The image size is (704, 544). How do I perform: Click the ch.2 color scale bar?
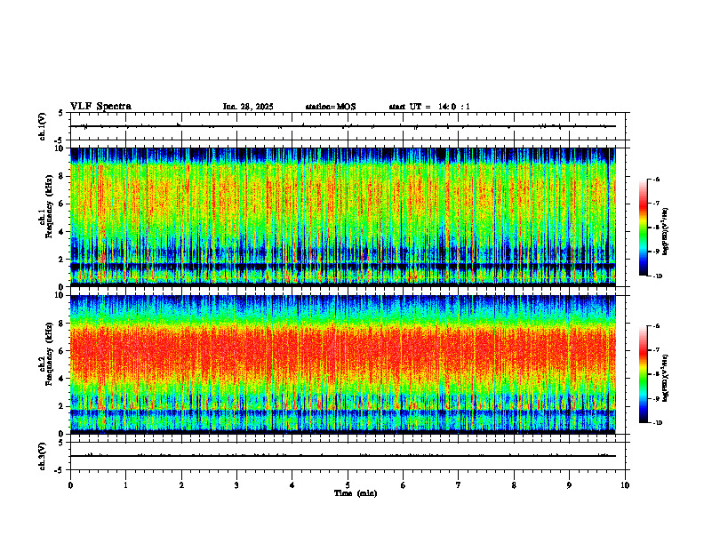pos(643,374)
